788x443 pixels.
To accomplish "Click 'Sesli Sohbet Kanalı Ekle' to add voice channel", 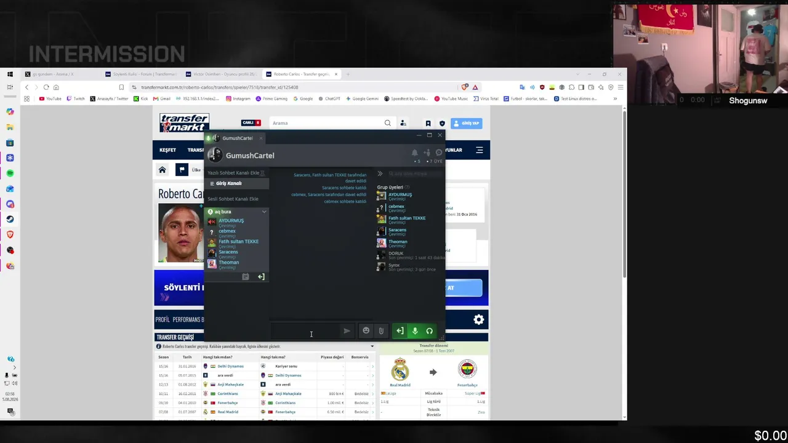I will pyautogui.click(x=233, y=199).
